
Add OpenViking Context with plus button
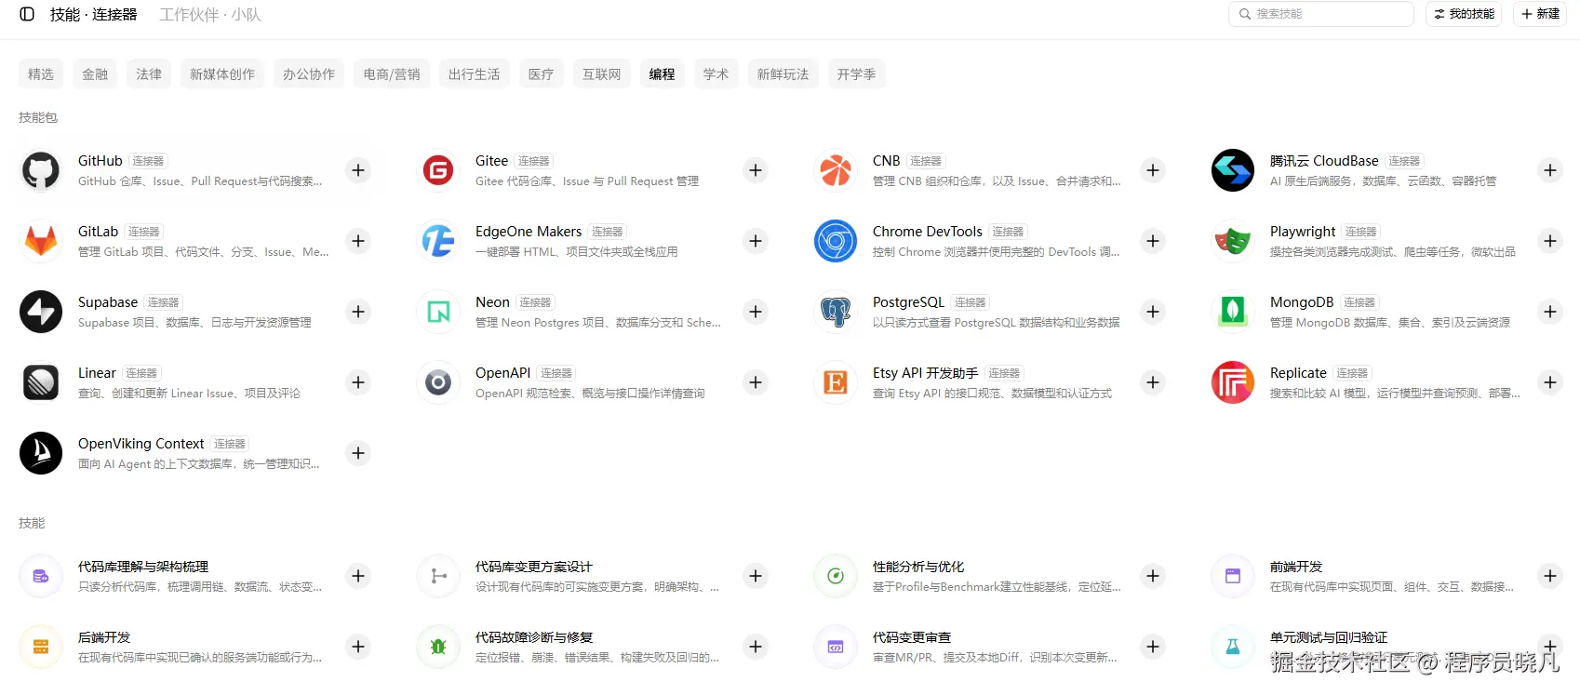(x=358, y=453)
